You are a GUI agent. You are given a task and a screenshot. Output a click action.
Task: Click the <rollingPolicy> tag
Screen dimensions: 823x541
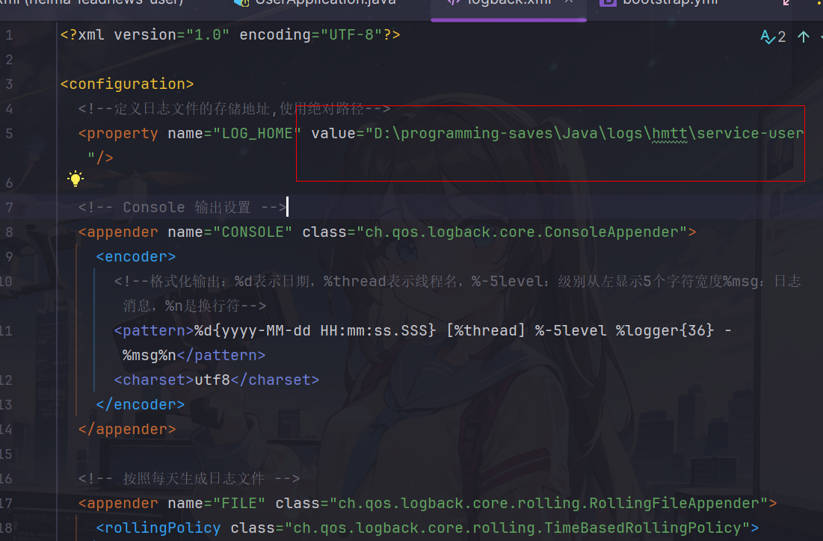click(x=158, y=528)
